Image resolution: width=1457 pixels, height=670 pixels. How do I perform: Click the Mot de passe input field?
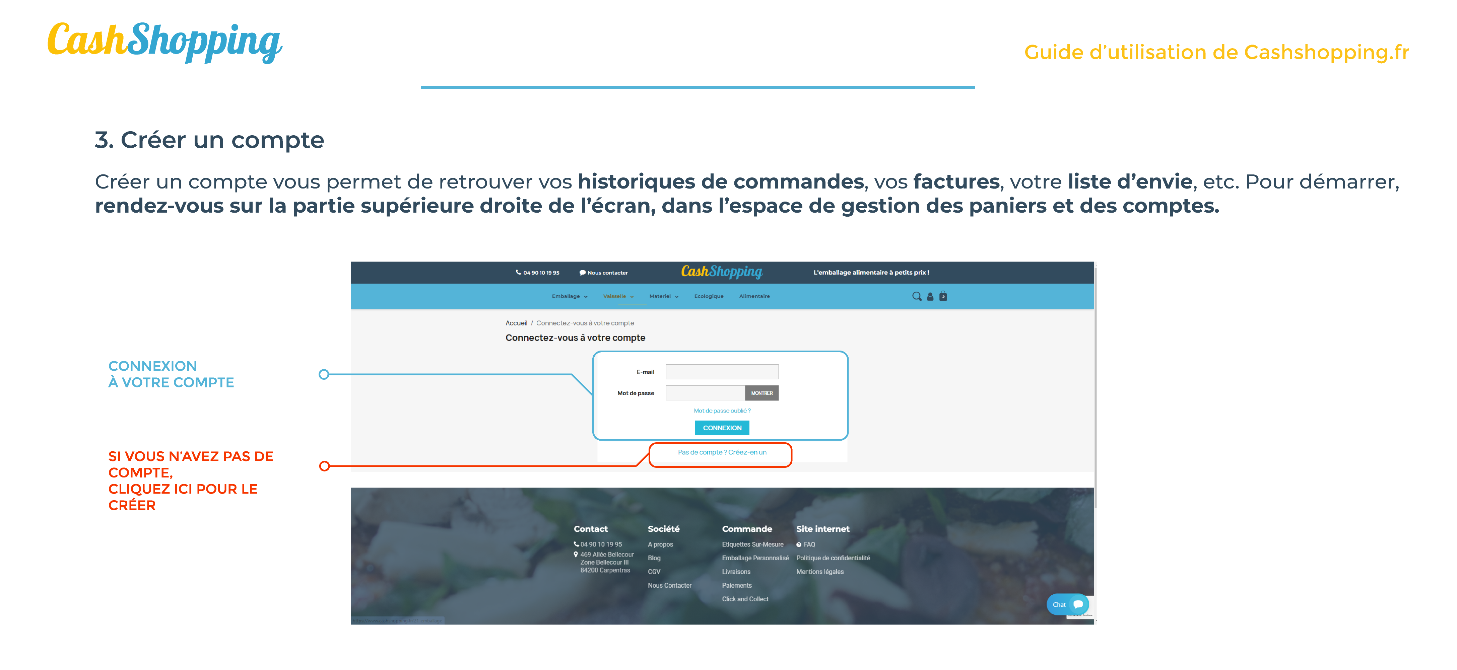705,393
